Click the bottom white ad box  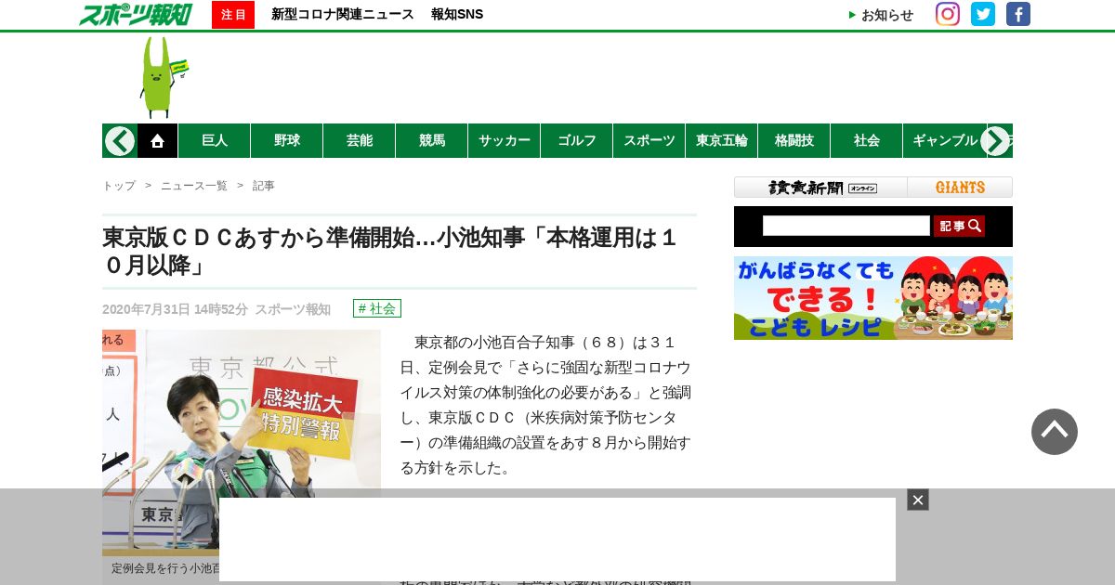pos(557,539)
